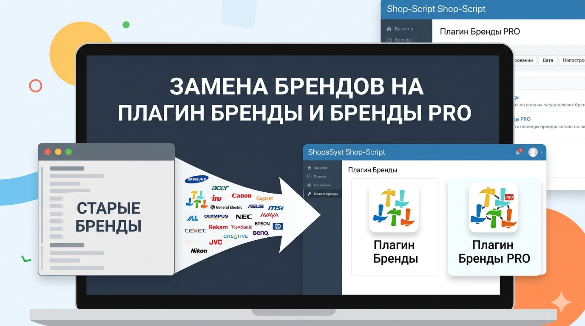Viewport: 585px width, 326px height.
Task: Click the home icon in ShopsSyst window sidebar
Action: point(309,168)
